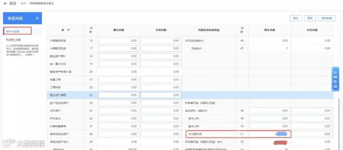Click the 更新数据 button

pyautogui.click(x=327, y=18)
